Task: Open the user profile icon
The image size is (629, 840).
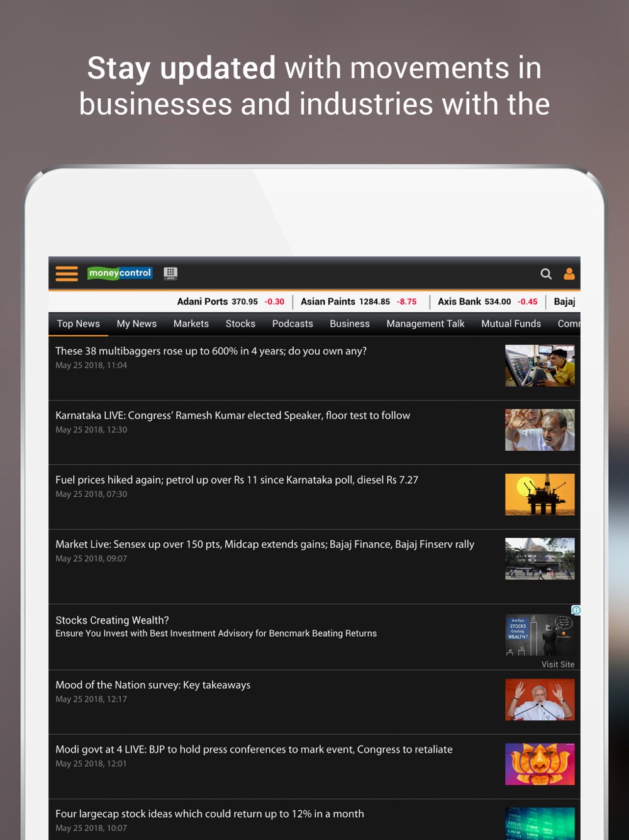Action: pyautogui.click(x=569, y=274)
